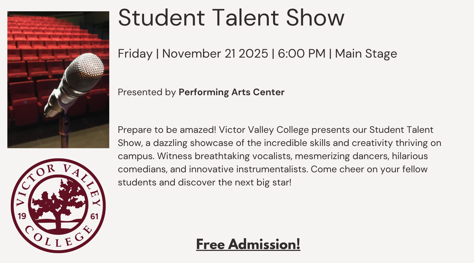Click the Presented by label

(x=147, y=92)
